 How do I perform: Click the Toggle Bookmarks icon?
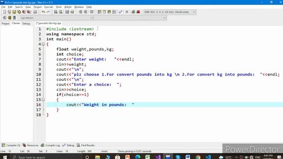coord(9,18)
